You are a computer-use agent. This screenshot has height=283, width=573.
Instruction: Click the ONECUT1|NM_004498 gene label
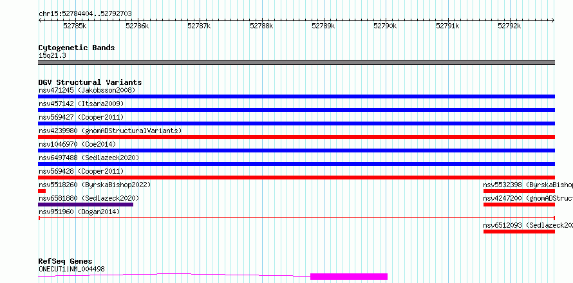tap(71, 269)
